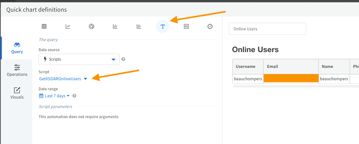Select the horizontal bar chart icon
This screenshot has width=359, height=144.
[x=139, y=27]
